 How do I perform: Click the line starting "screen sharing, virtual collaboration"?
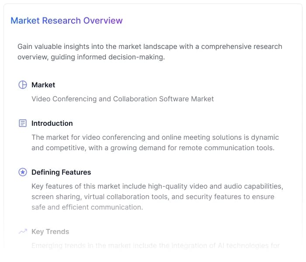(153, 196)
